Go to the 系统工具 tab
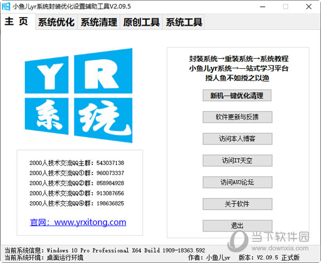Viewport: 321px width, 263px height. [x=184, y=22]
